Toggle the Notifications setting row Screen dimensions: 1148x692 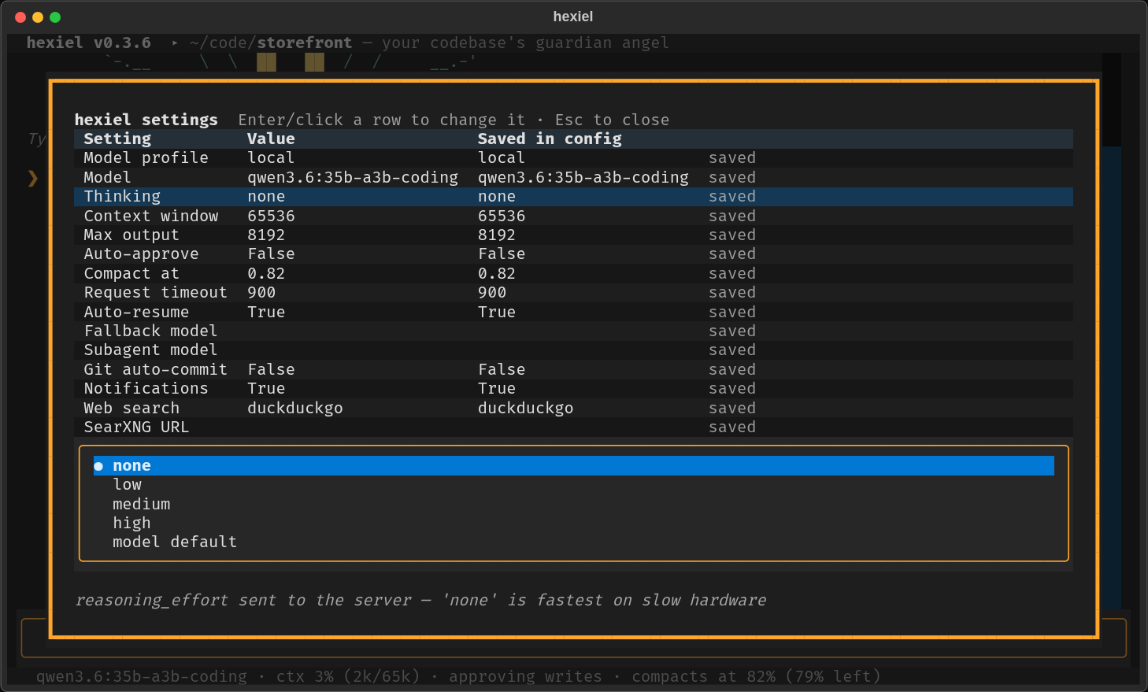(x=574, y=389)
